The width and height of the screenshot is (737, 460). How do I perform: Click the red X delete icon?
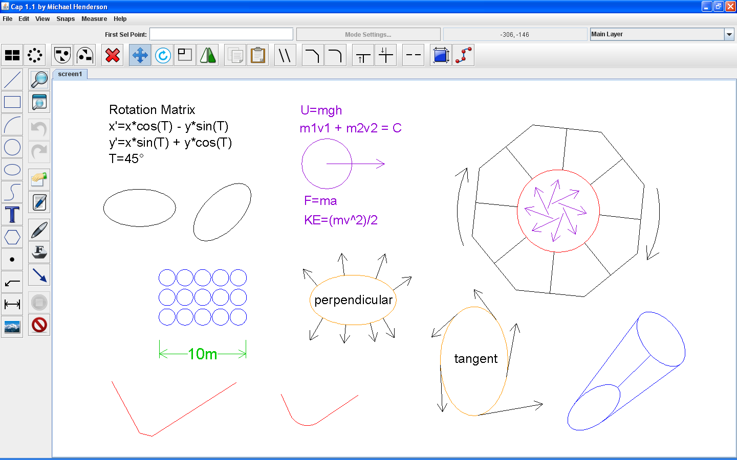pos(113,55)
